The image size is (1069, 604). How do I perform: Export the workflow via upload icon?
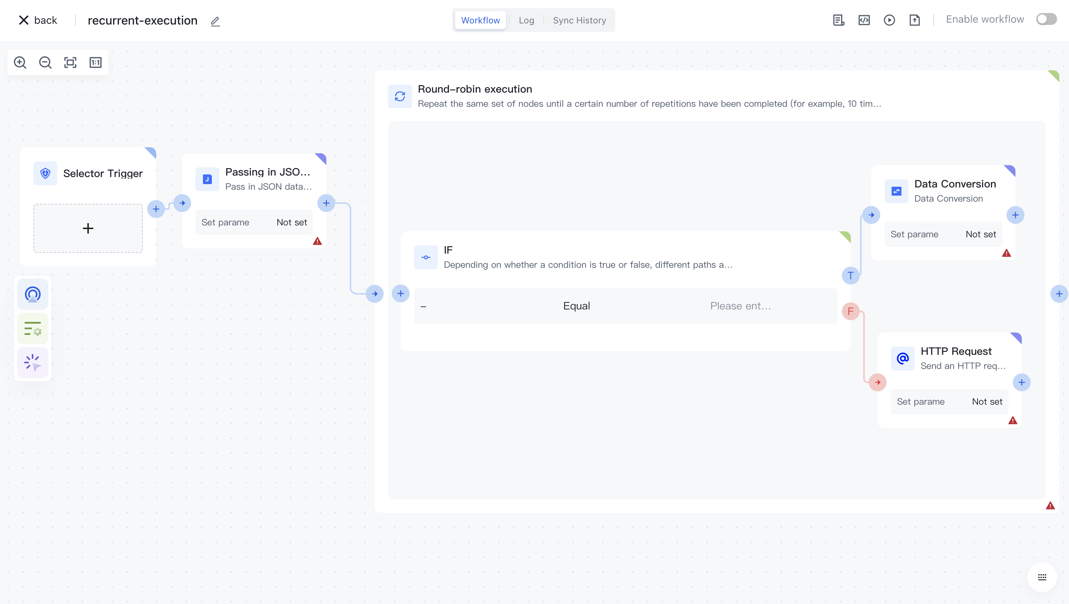[915, 20]
